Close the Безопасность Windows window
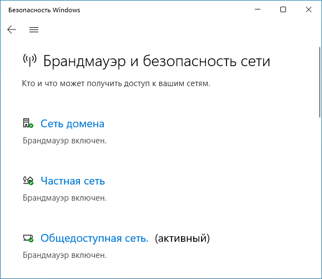This screenshot has height=279, width=322. click(x=309, y=9)
